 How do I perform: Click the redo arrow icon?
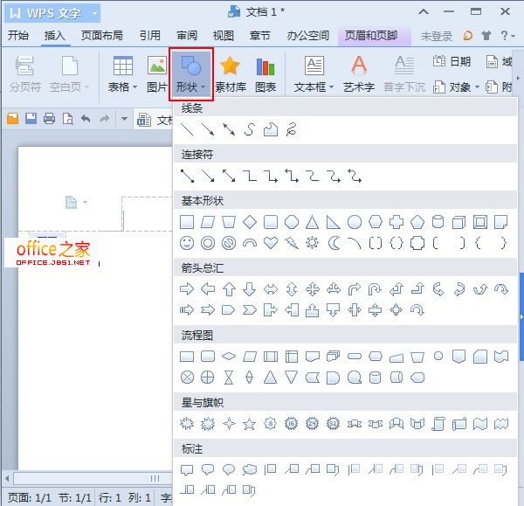click(x=105, y=118)
